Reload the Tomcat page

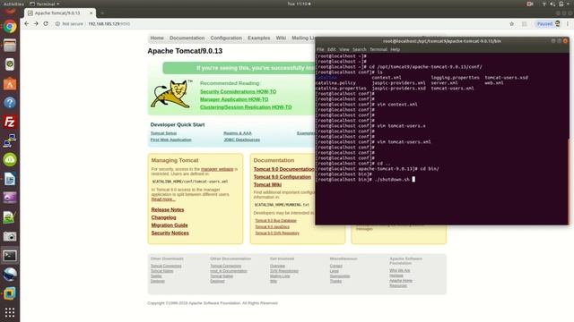46,24
